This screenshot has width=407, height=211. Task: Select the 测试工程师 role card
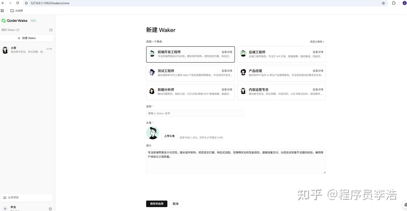click(x=190, y=73)
